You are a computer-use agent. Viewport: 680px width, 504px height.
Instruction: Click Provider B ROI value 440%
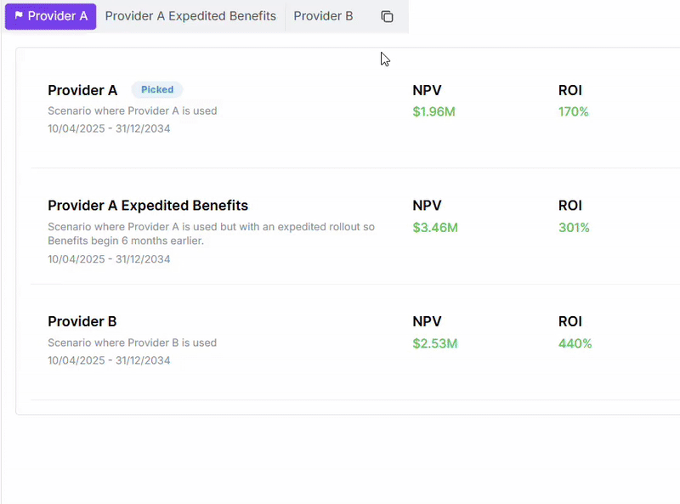(x=575, y=343)
